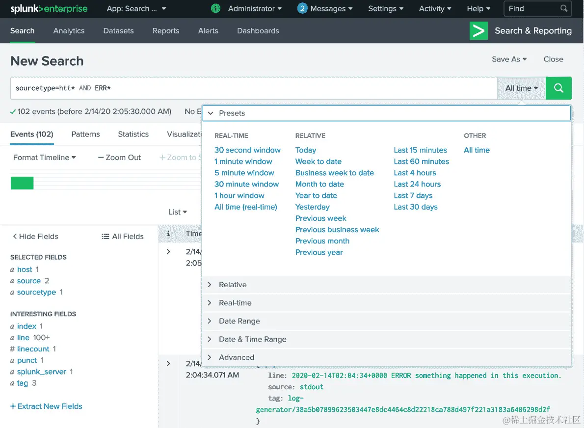Switch to the Analytics tab

pos(69,31)
